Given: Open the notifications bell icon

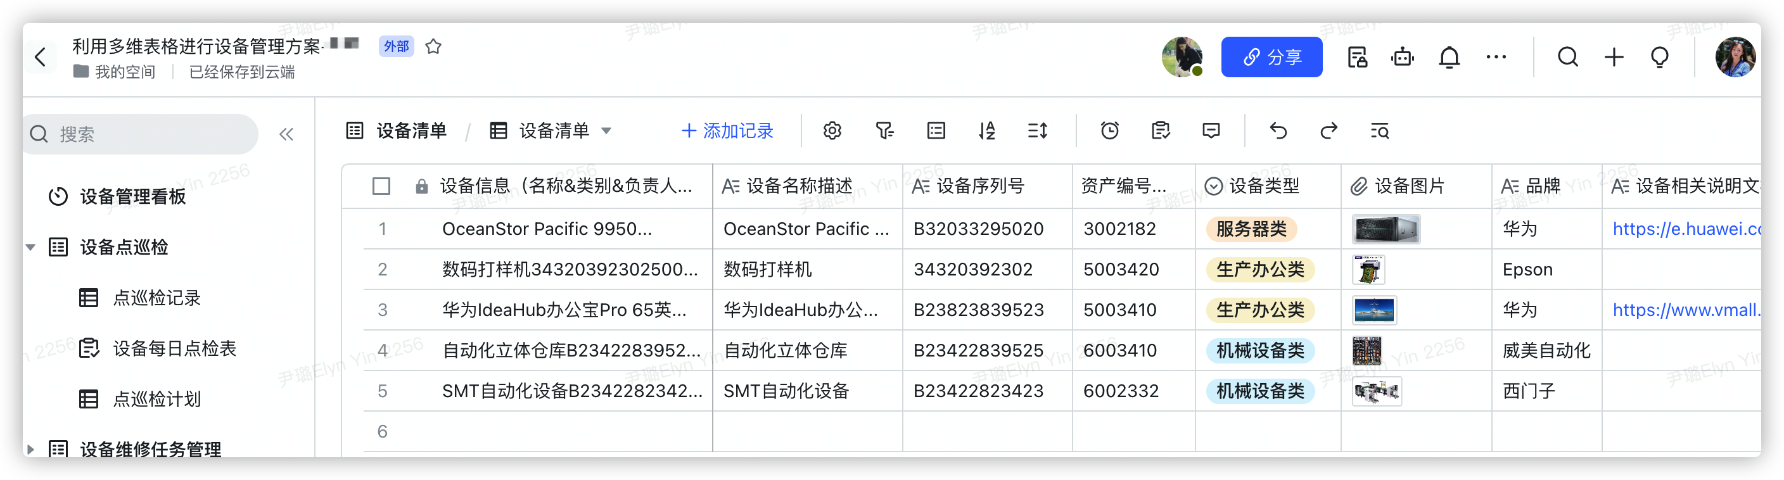Looking at the screenshot, I should point(1449,58).
